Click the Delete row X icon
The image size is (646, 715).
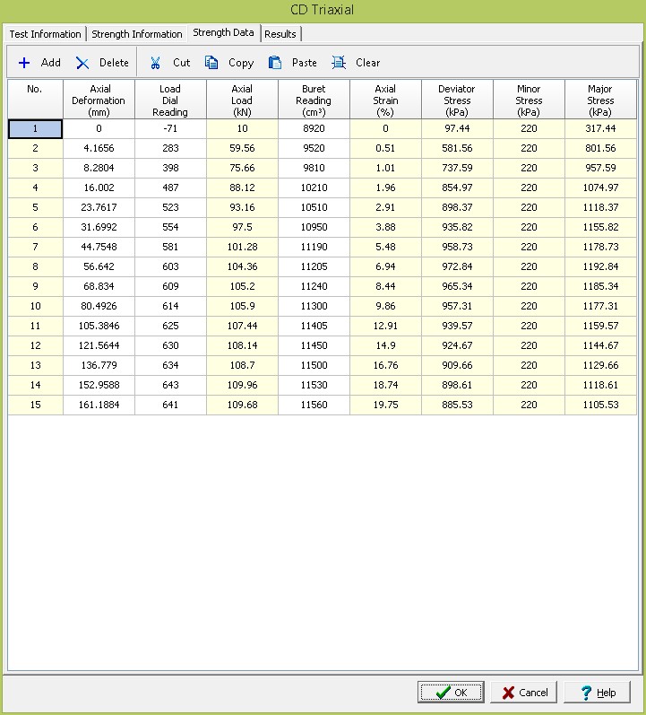point(82,63)
